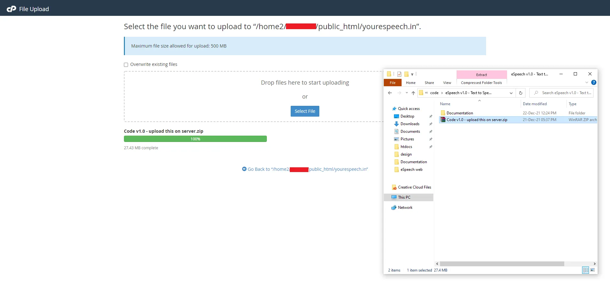Viewport: 610px width, 282px height.
Task: Navigate up one folder level
Action: 413,93
